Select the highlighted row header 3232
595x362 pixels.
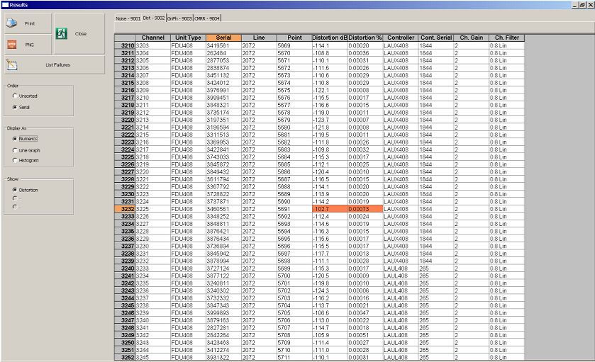125,209
